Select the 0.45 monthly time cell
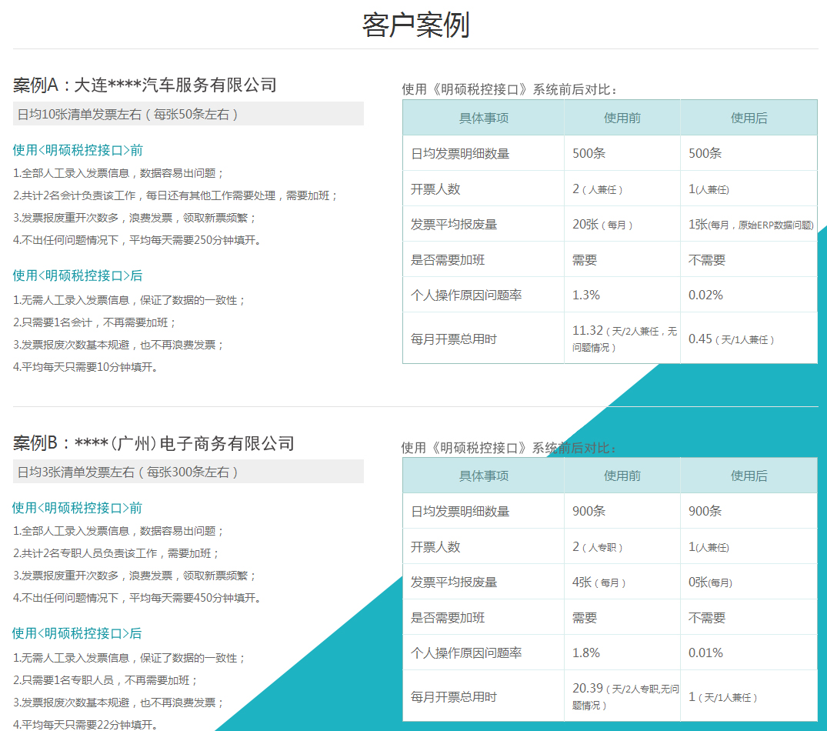Screen dimensions: 827x731 (x=731, y=339)
